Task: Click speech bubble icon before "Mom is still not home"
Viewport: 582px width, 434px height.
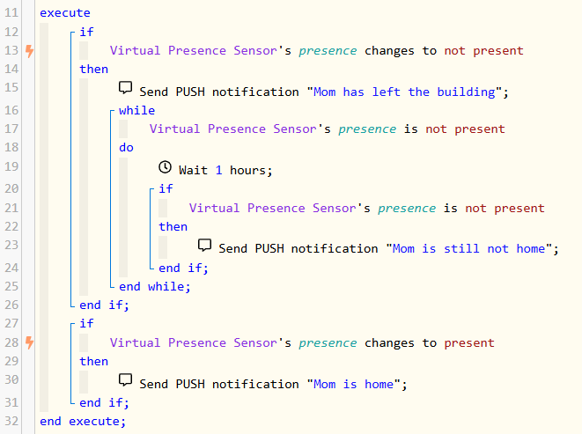Action: [205, 246]
